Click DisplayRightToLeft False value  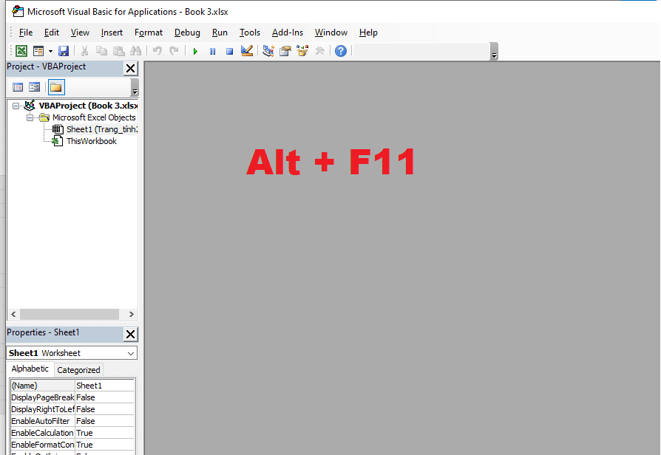pos(104,409)
